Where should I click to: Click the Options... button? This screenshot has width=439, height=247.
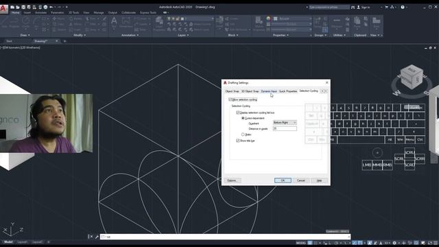[x=233, y=180]
